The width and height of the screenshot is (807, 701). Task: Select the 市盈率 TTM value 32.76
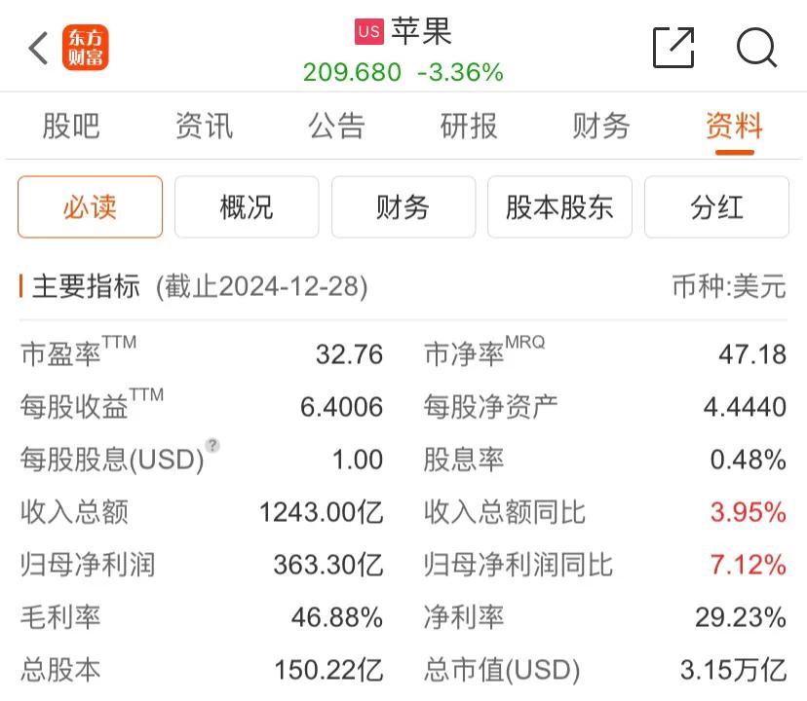(350, 354)
